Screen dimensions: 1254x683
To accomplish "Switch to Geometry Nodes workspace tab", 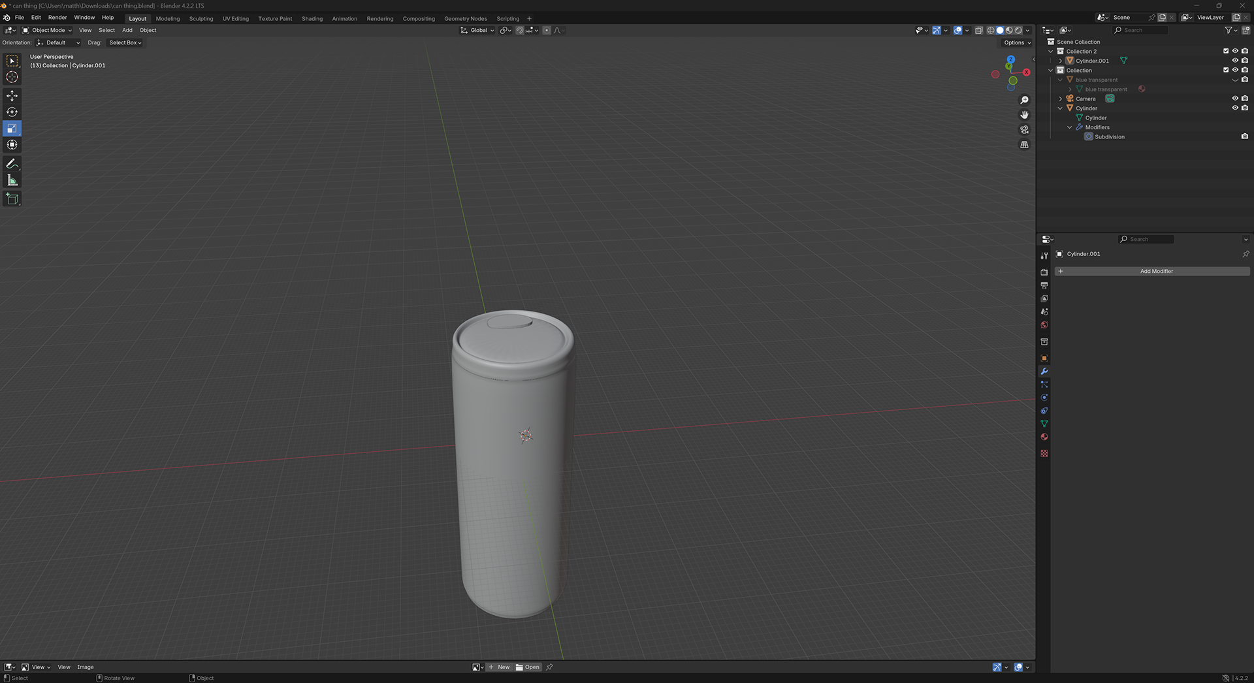I will pos(466,18).
